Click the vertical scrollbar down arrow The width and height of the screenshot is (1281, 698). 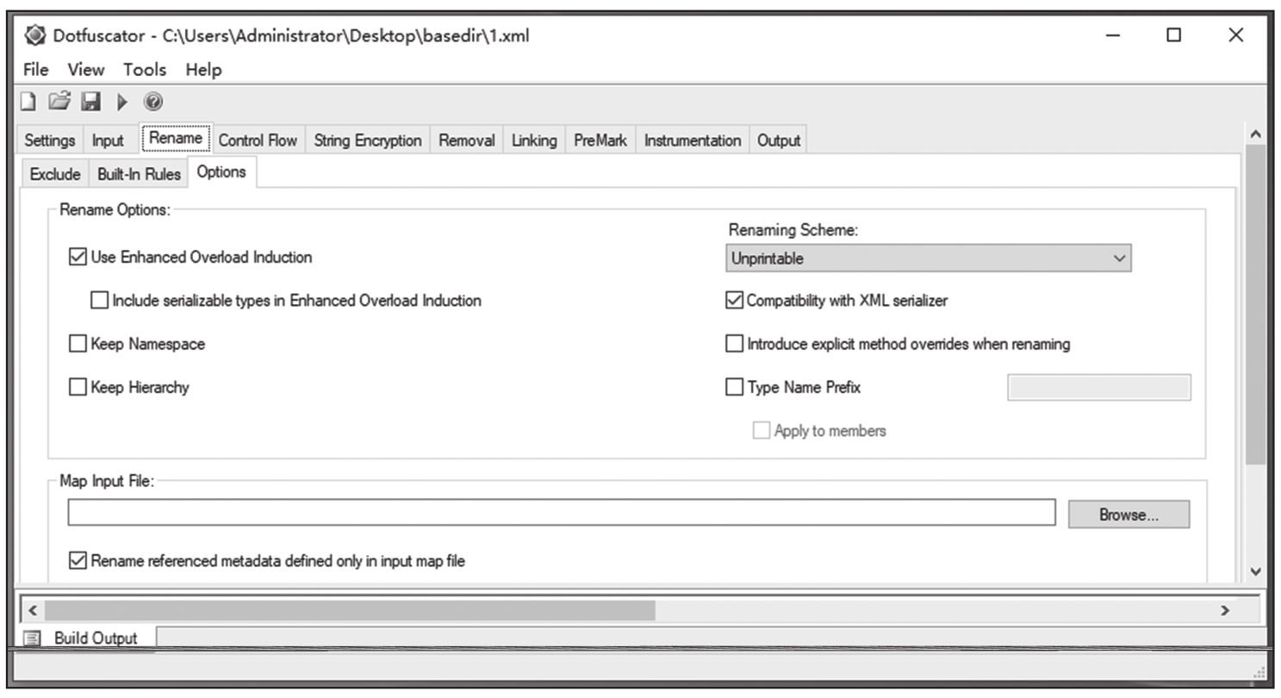(x=1255, y=571)
